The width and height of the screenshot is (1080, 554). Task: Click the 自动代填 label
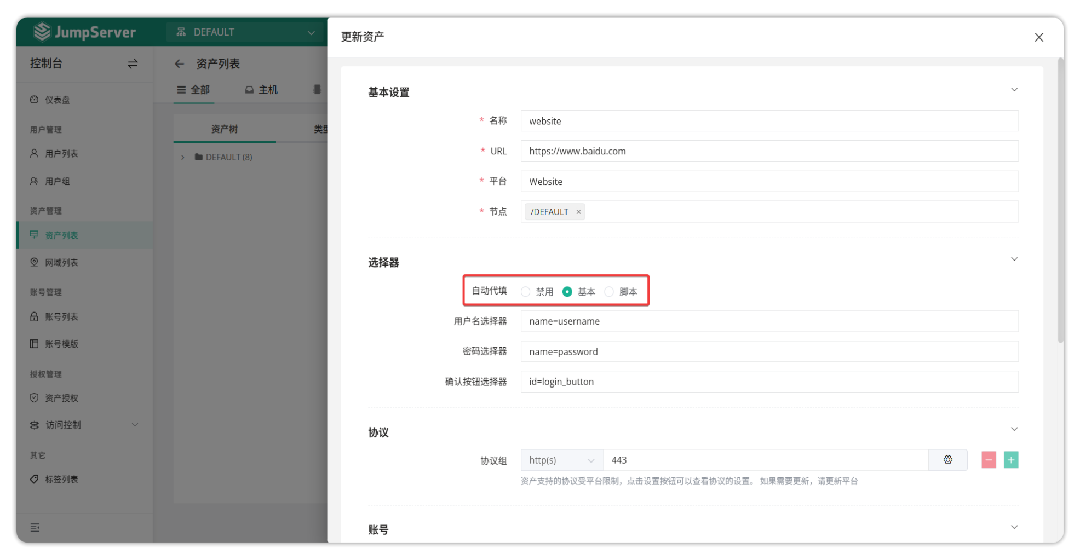tap(489, 291)
